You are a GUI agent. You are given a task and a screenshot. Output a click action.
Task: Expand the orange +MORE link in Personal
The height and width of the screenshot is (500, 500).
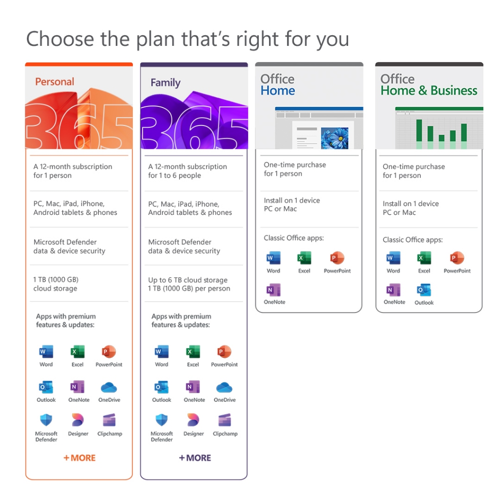click(79, 458)
